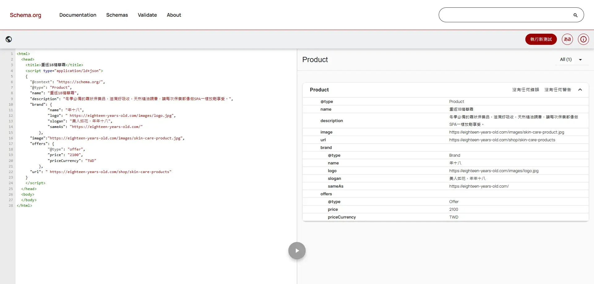Click the 執行新測試 button
The width and height of the screenshot is (594, 284).
point(541,39)
